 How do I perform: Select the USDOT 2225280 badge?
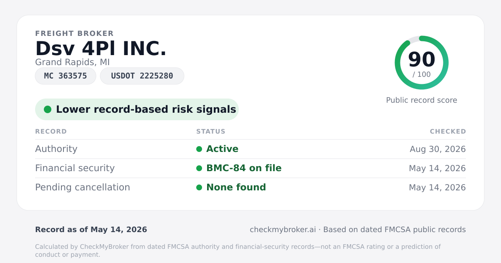click(x=142, y=76)
